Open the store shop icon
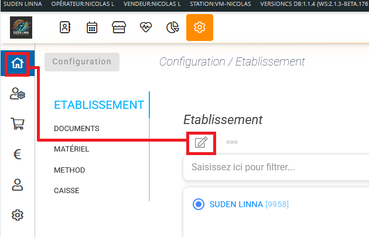 point(119,28)
